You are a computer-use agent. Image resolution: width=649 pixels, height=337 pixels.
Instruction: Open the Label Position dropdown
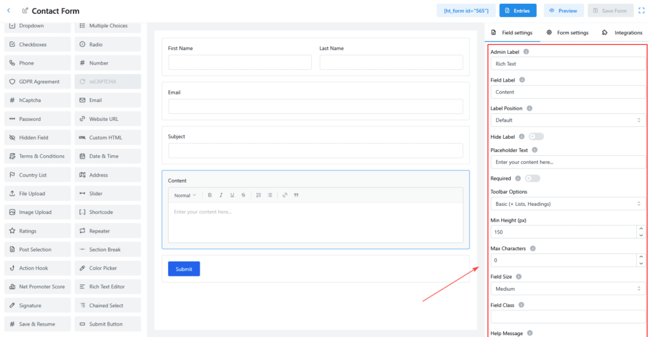click(567, 120)
